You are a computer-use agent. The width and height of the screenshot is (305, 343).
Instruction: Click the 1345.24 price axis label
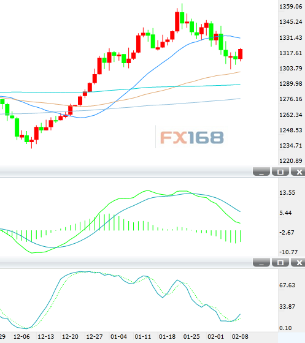pos(290,22)
